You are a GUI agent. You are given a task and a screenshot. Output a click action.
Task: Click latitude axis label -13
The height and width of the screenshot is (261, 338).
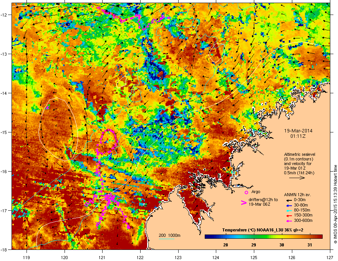[4, 54]
